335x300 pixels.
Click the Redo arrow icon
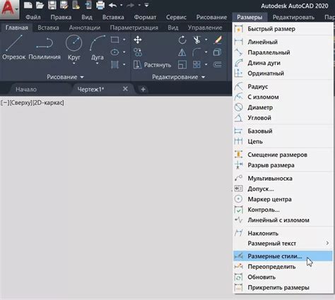point(130,5)
